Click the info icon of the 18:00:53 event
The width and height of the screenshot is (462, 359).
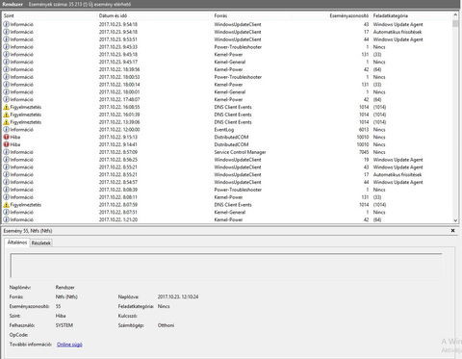(6, 77)
